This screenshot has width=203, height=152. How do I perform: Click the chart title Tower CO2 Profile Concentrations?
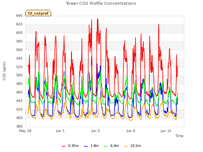point(101,3)
